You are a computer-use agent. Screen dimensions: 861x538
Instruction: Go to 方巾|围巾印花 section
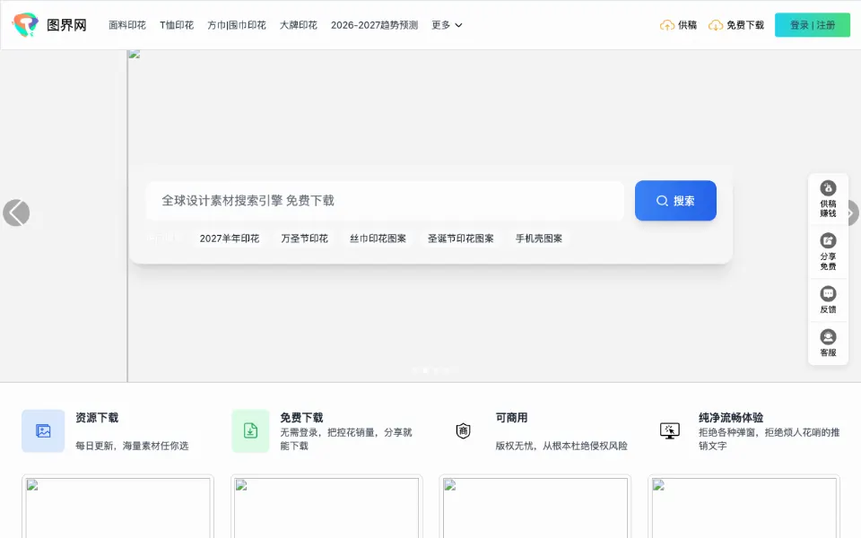pos(237,25)
